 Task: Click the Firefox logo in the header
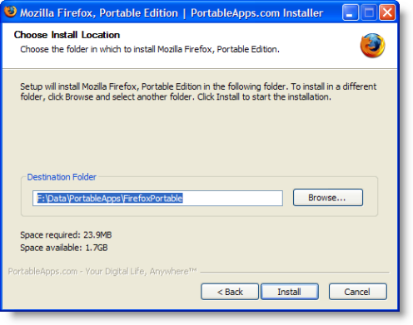click(x=372, y=46)
